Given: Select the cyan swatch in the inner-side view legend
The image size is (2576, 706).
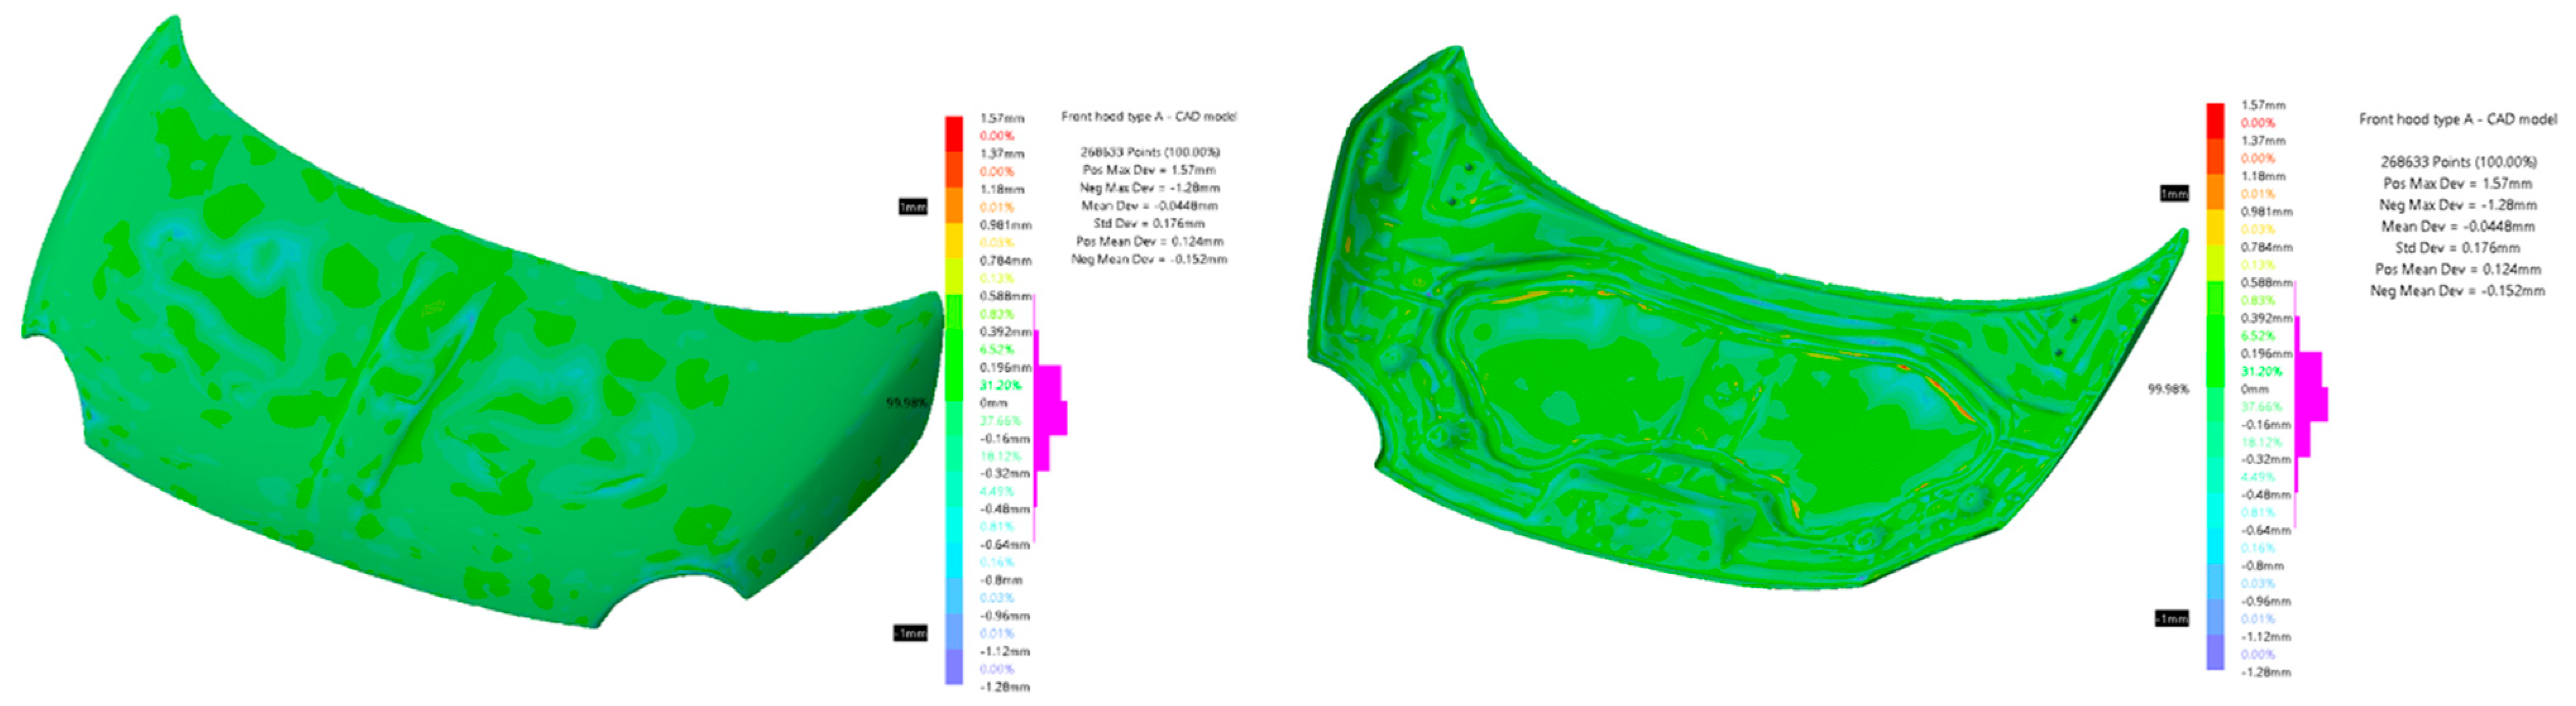Looking at the screenshot, I should (2216, 545).
